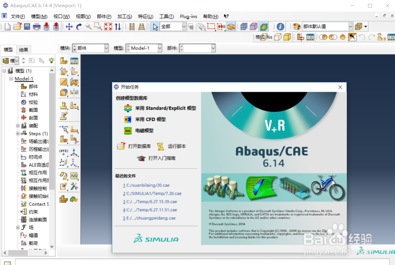Expand the 装配 tree node

click(x=18, y=126)
